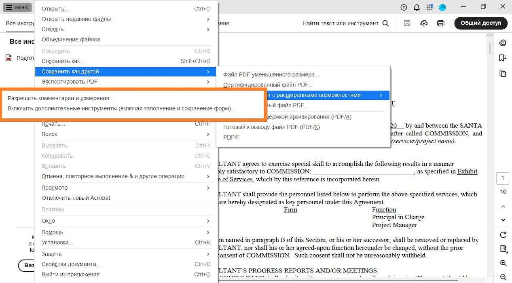Click the page display settings icon

(x=503, y=249)
